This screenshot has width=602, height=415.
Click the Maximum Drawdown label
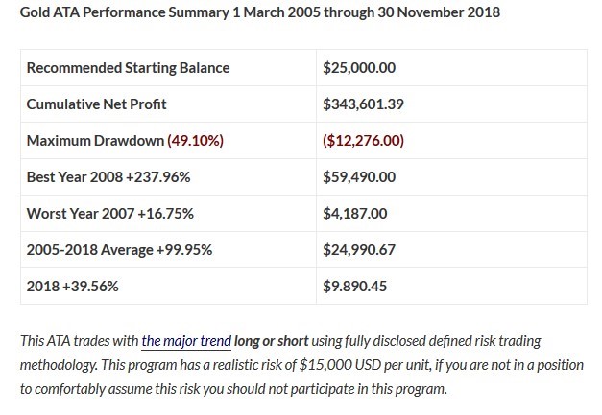click(x=95, y=140)
